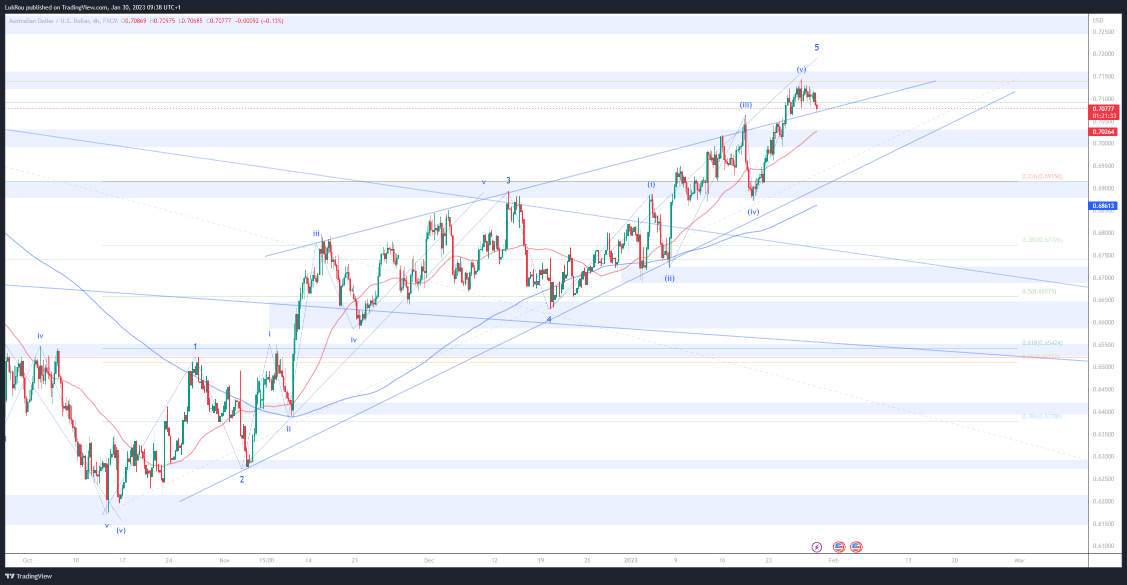Click the second US flag economic event icon

pyautogui.click(x=856, y=547)
